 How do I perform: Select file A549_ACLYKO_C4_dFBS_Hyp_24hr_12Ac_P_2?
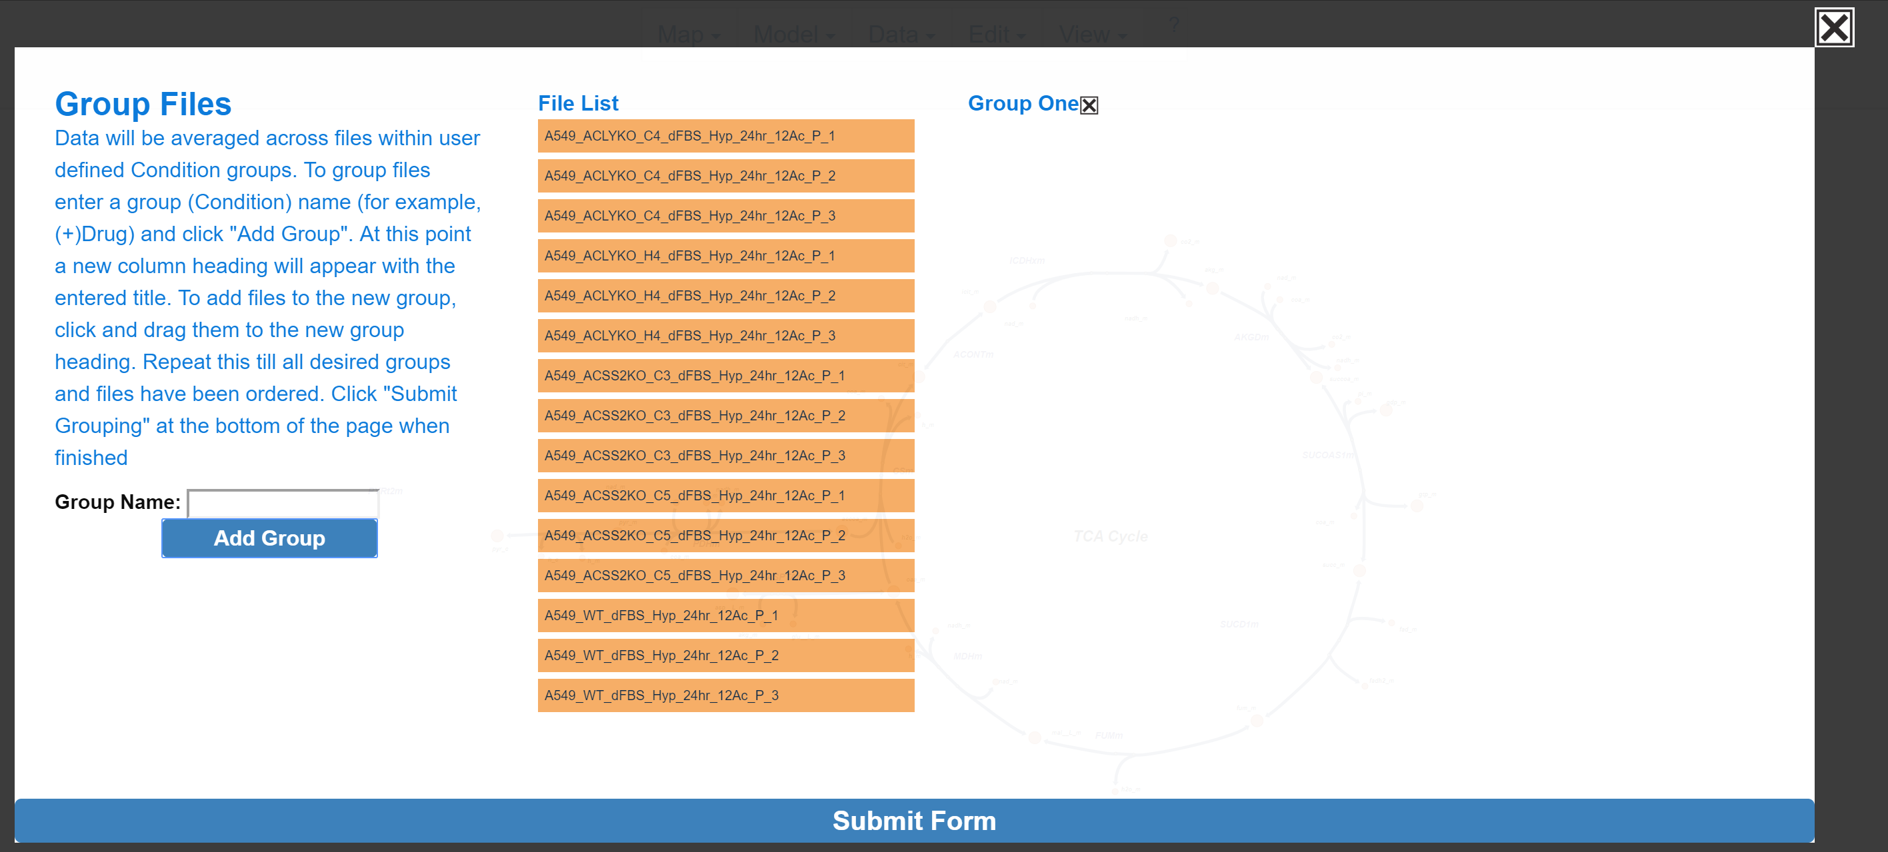coord(725,176)
